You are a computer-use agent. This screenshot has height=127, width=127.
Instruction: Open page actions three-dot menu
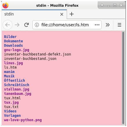(97, 25)
